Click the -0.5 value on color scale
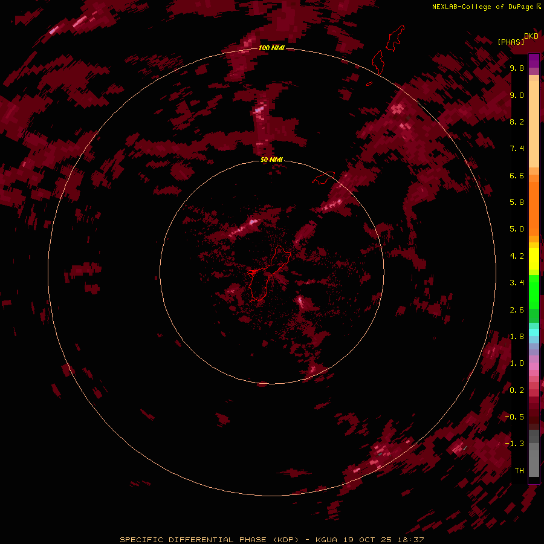544x544 pixels. (514, 417)
